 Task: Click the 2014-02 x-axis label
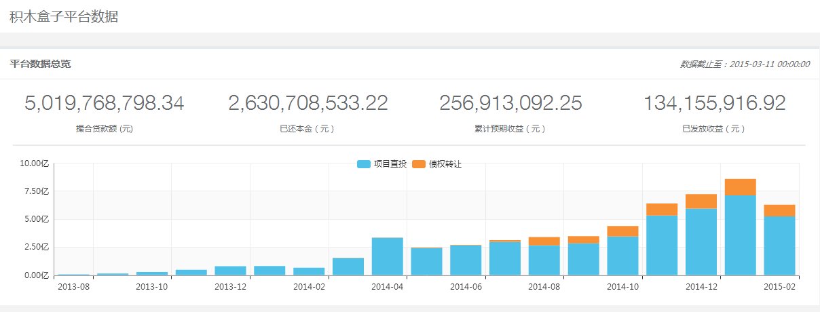[x=310, y=287]
